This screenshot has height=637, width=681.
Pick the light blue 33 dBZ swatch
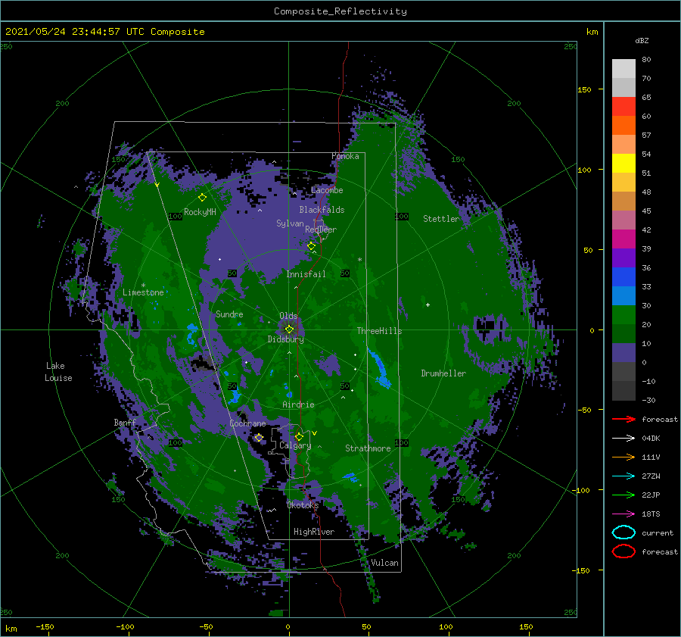(x=623, y=295)
